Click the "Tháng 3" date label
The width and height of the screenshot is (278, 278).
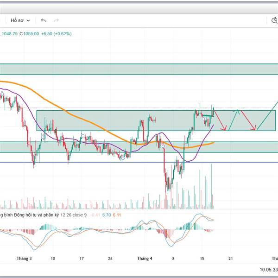pos(24,259)
